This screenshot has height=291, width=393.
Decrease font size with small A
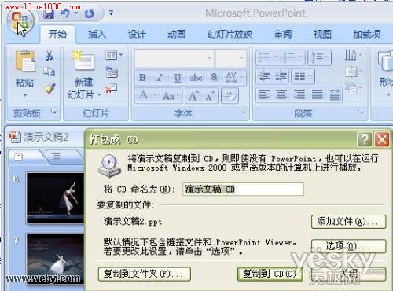[210, 96]
